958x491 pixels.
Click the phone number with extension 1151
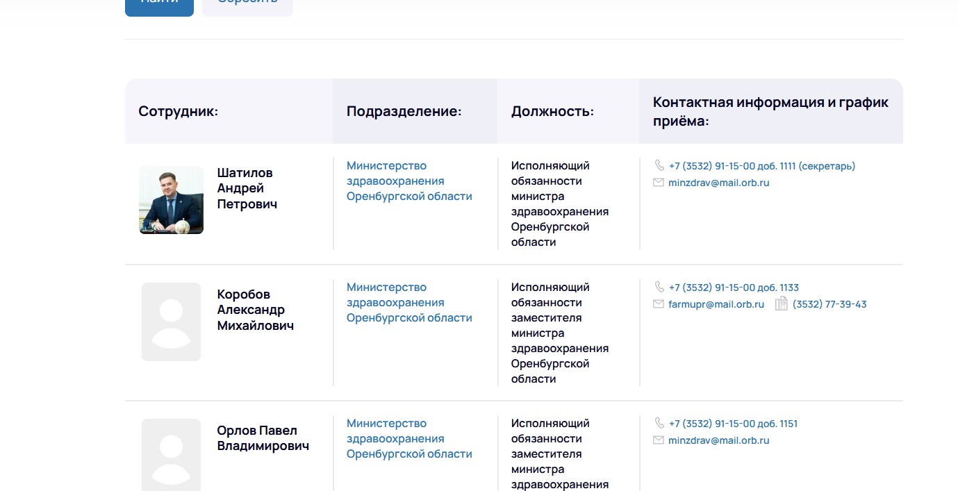[733, 424]
